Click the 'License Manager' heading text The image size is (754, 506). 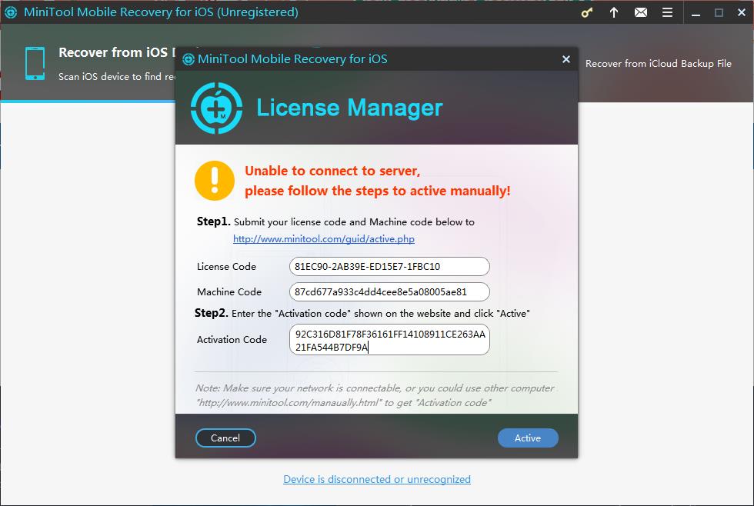click(x=349, y=108)
